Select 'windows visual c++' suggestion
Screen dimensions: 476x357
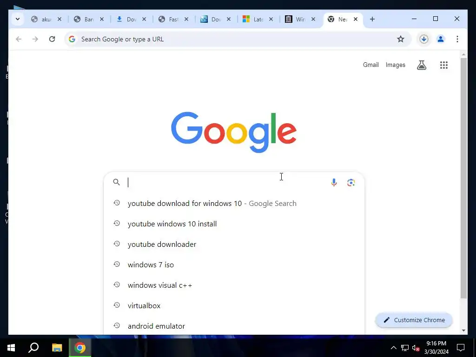234,285
